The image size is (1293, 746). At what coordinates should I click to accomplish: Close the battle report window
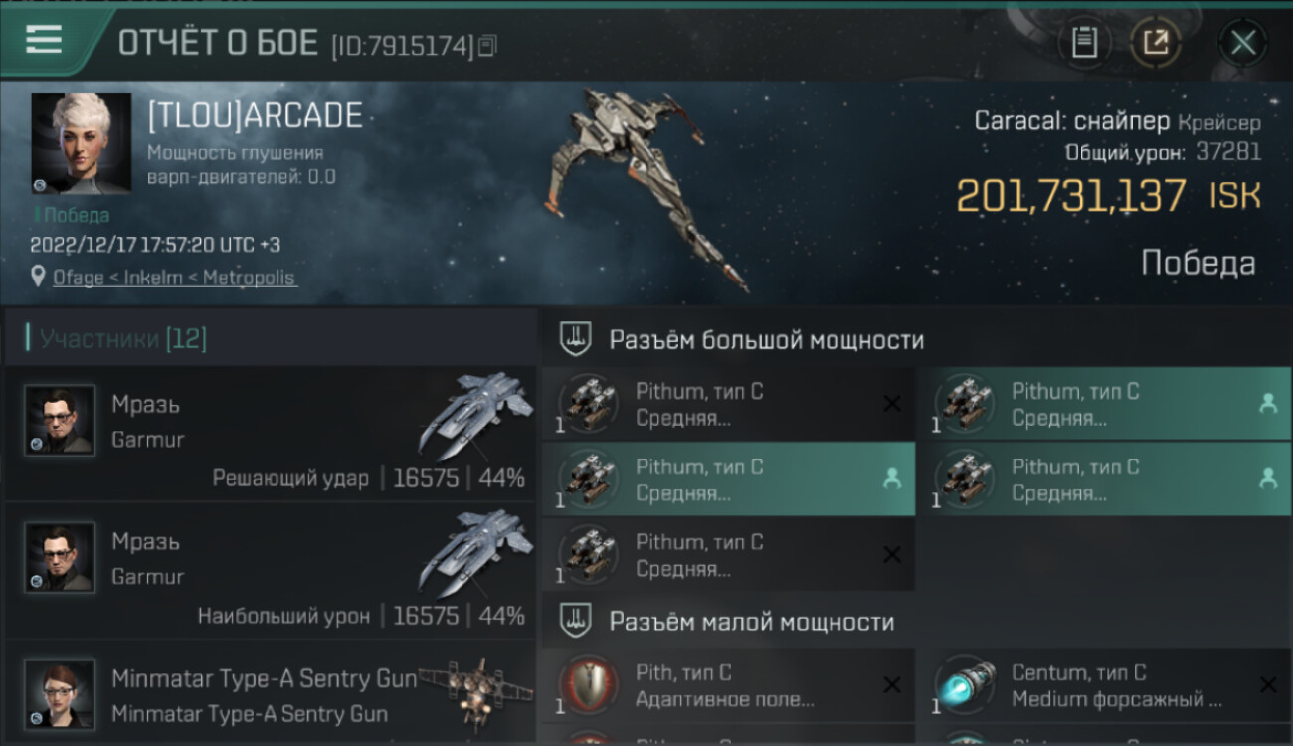tap(1243, 42)
